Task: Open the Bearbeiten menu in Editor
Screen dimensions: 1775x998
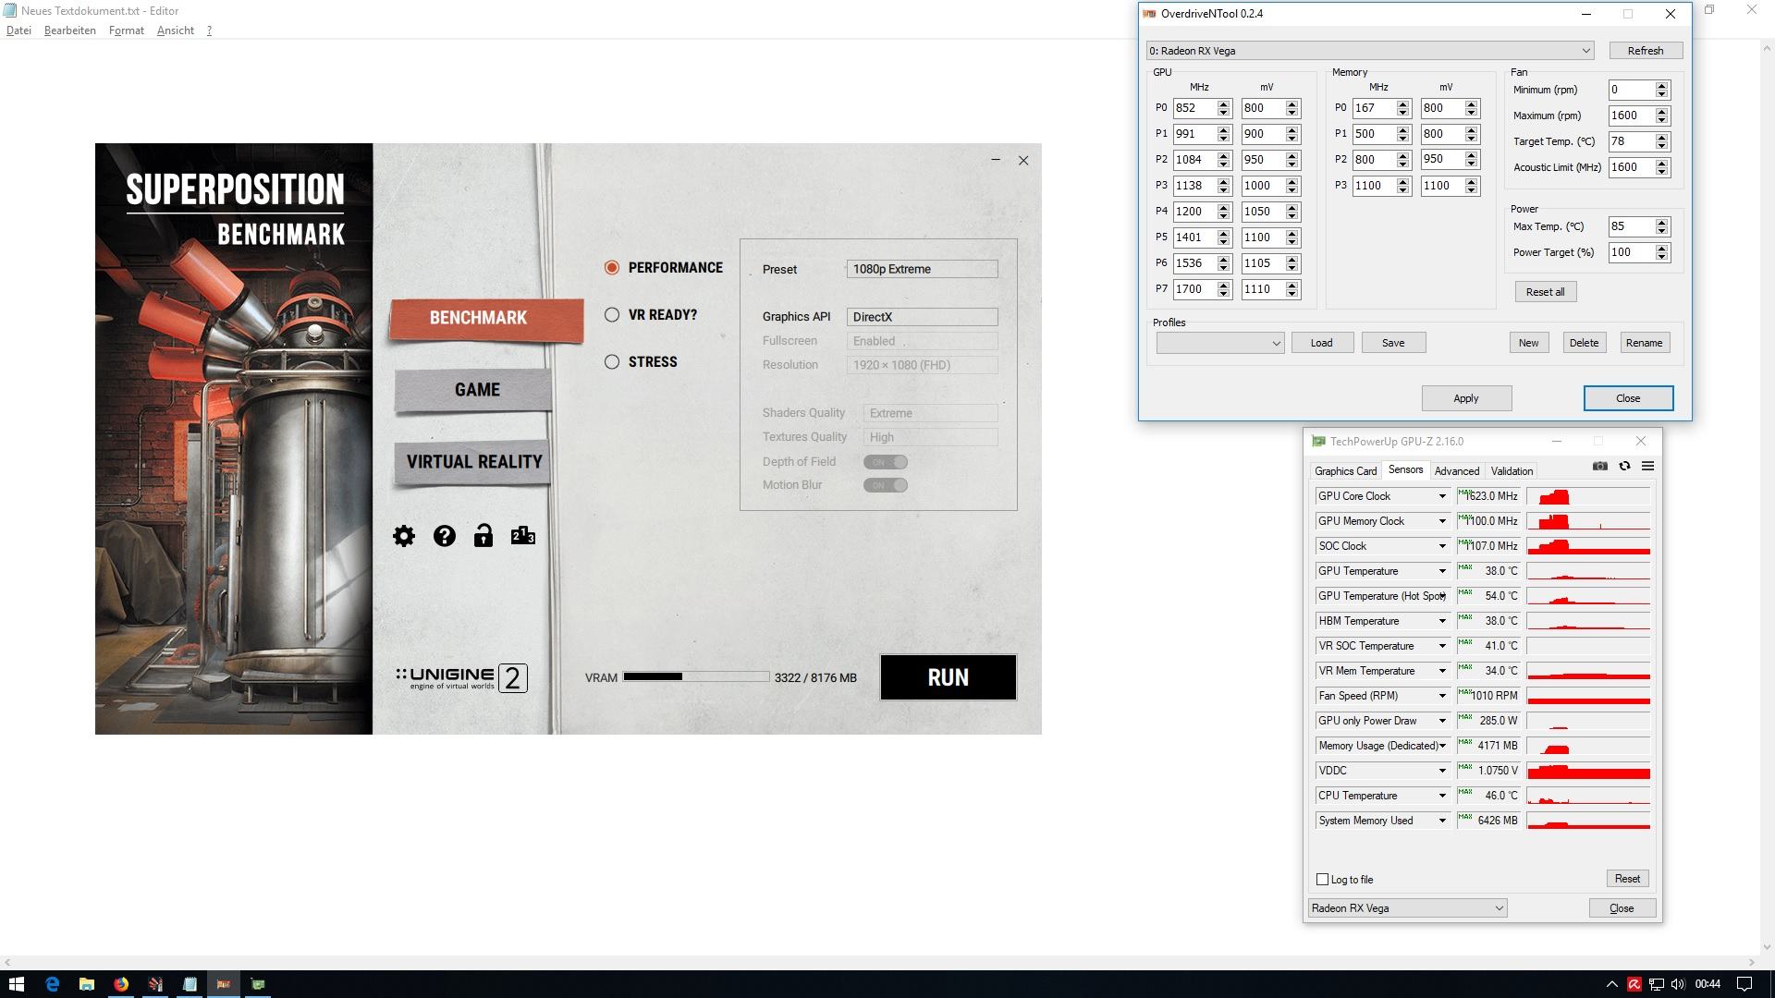Action: (70, 30)
